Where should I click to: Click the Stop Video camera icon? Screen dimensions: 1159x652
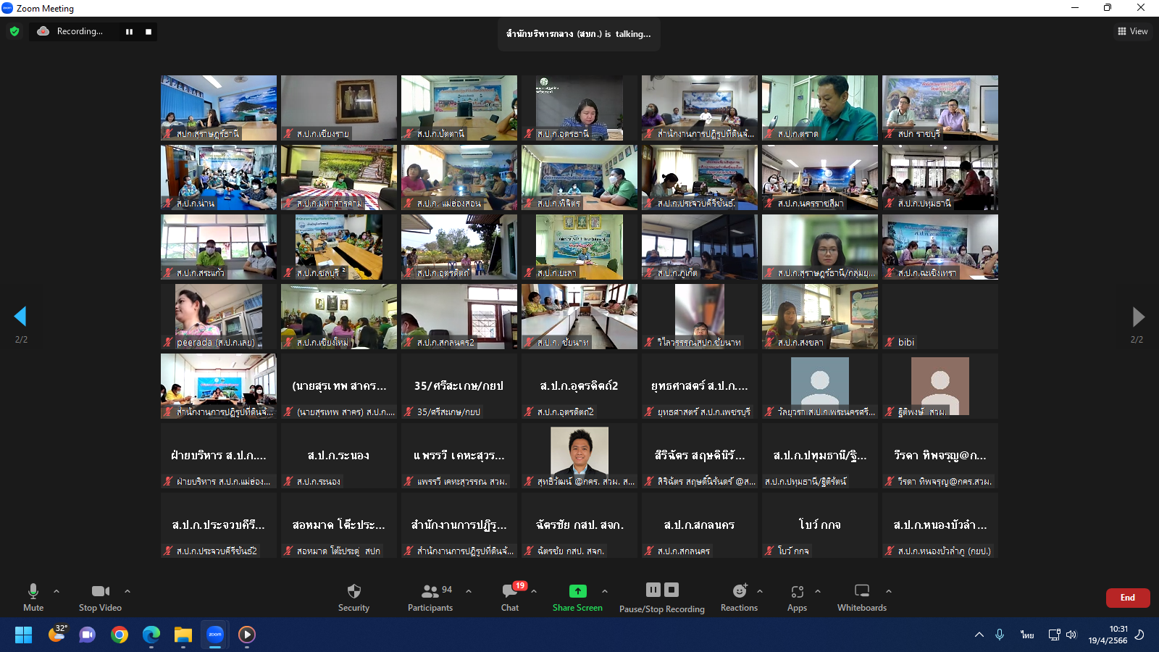click(100, 591)
